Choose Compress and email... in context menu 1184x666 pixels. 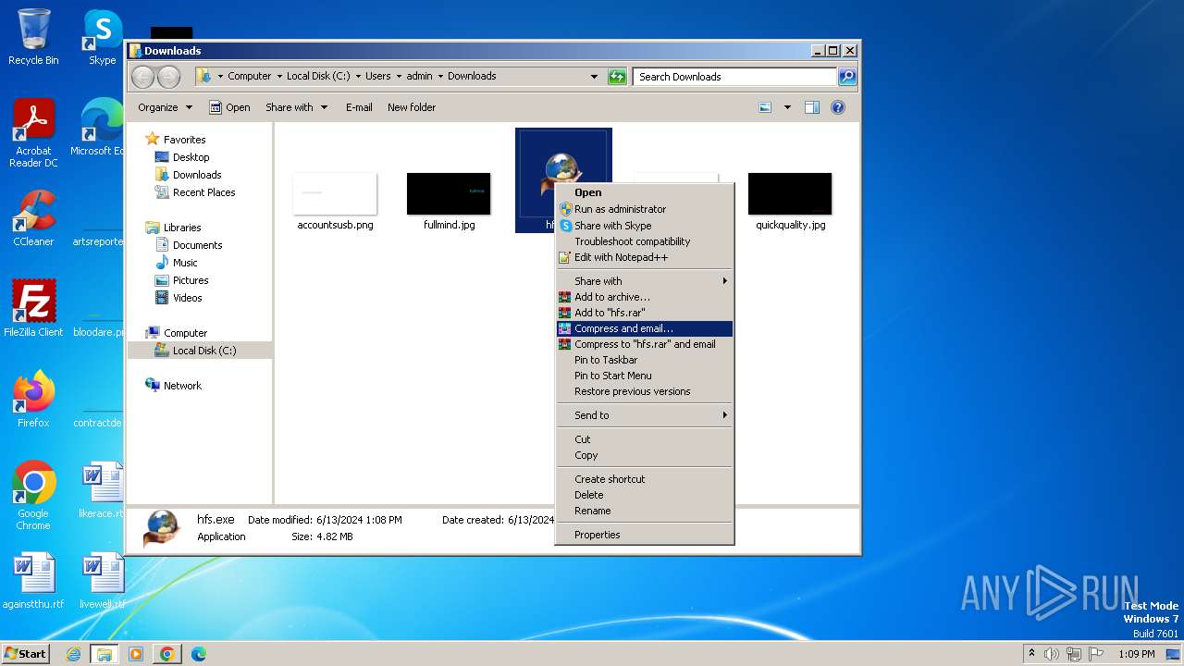[x=644, y=328]
